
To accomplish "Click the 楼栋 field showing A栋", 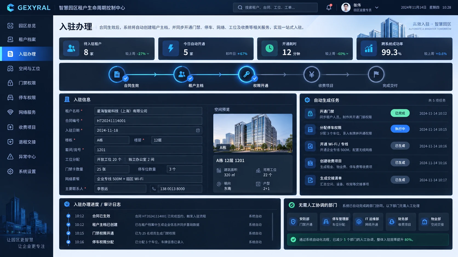I will click(112, 140).
